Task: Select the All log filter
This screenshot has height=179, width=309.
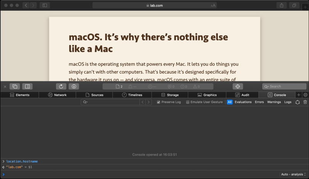Action: [229, 102]
